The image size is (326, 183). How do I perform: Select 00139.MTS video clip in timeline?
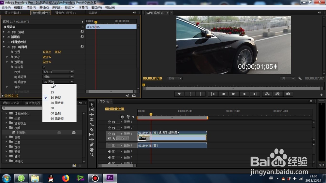(x=172, y=136)
